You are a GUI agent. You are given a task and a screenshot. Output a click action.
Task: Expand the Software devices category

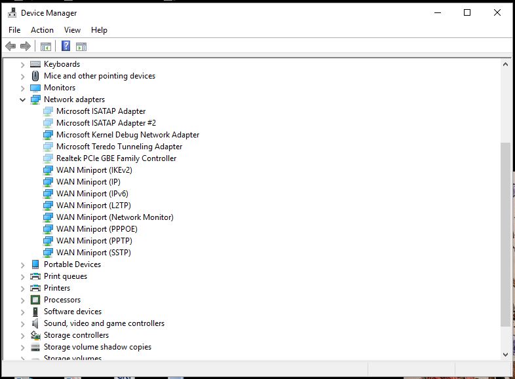click(22, 312)
